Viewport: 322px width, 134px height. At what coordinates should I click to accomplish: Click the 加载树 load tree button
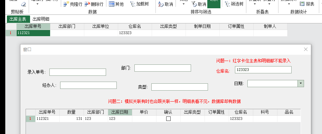pyautogui.click(x=140, y=4)
